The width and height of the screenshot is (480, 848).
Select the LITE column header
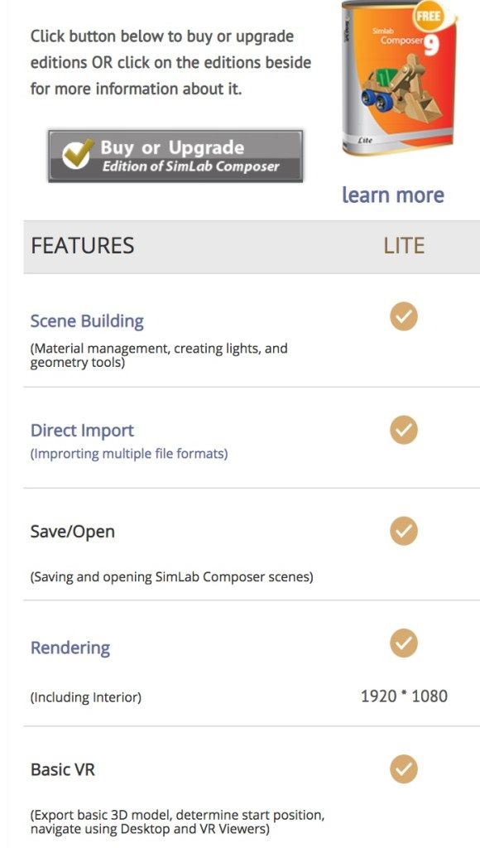tap(404, 246)
